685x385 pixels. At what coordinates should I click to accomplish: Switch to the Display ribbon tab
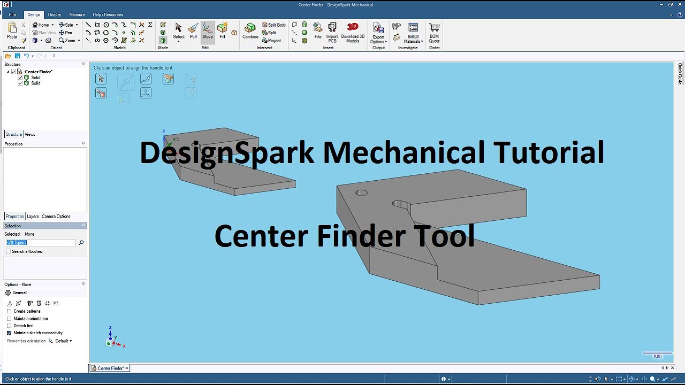55,14
